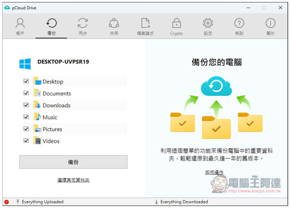Close the pCloud Drive window
This screenshot has width=290, height=208.
(x=280, y=8)
